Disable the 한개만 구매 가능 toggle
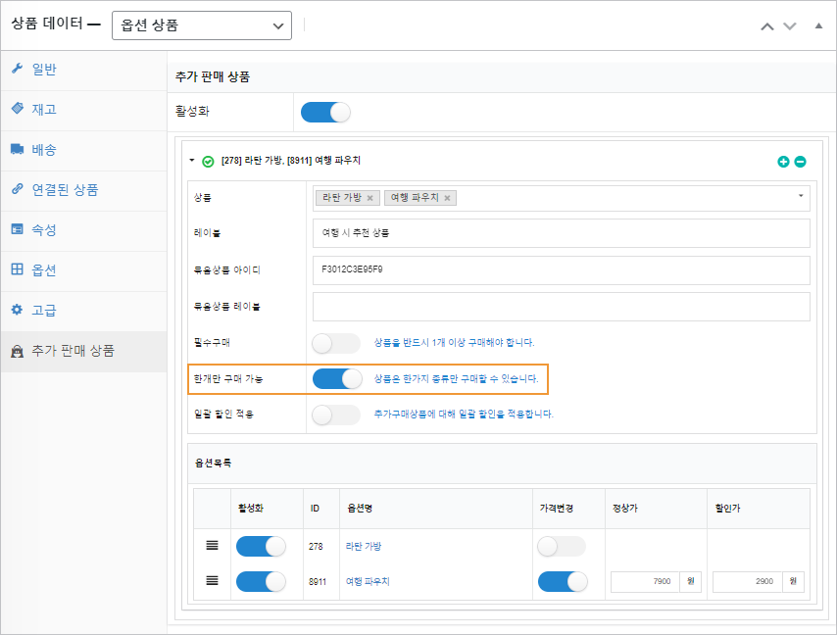The image size is (837, 635). [336, 378]
